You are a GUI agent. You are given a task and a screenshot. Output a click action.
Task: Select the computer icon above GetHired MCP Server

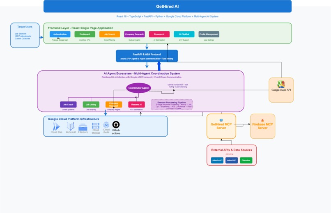click(221, 120)
